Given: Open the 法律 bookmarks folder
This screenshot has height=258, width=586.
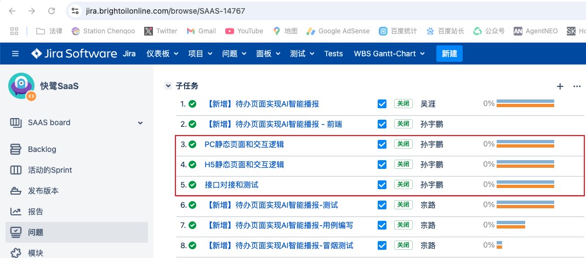Looking at the screenshot, I should 49,31.
